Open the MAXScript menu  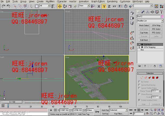click(x=137, y=1)
